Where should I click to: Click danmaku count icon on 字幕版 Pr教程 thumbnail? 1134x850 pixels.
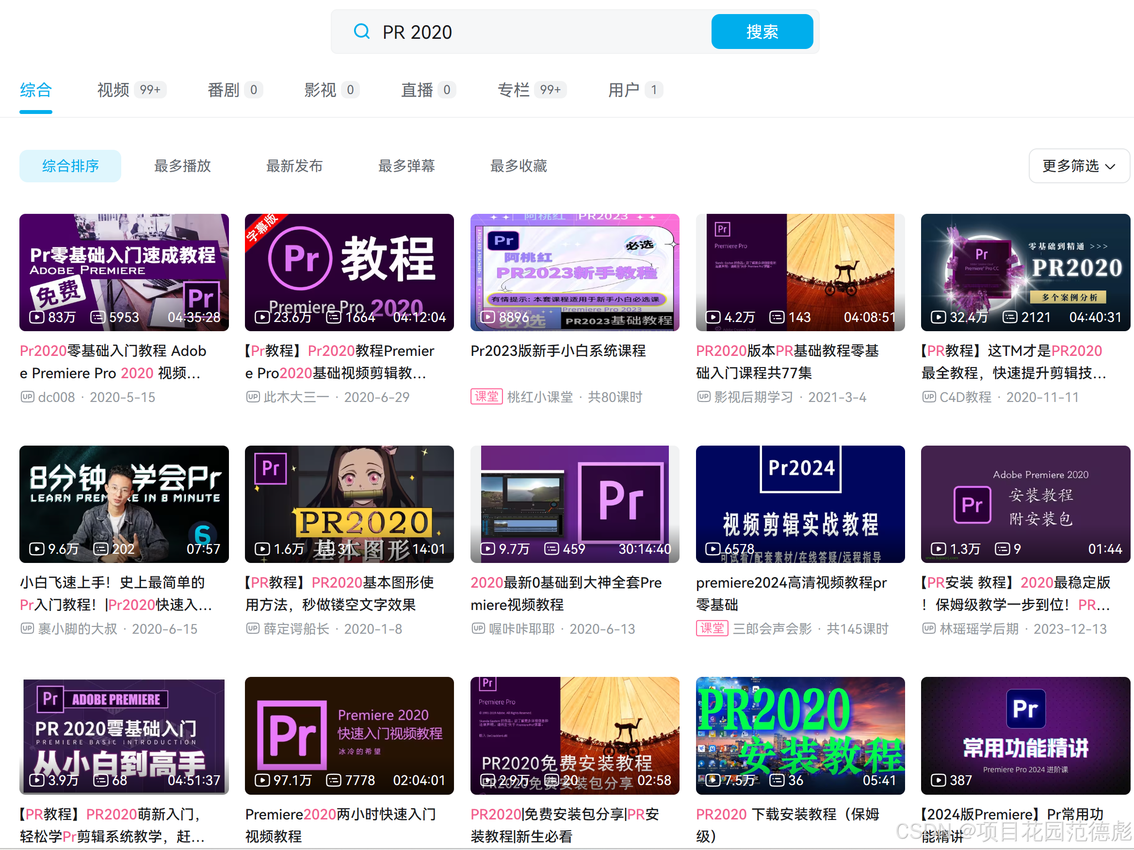point(334,317)
